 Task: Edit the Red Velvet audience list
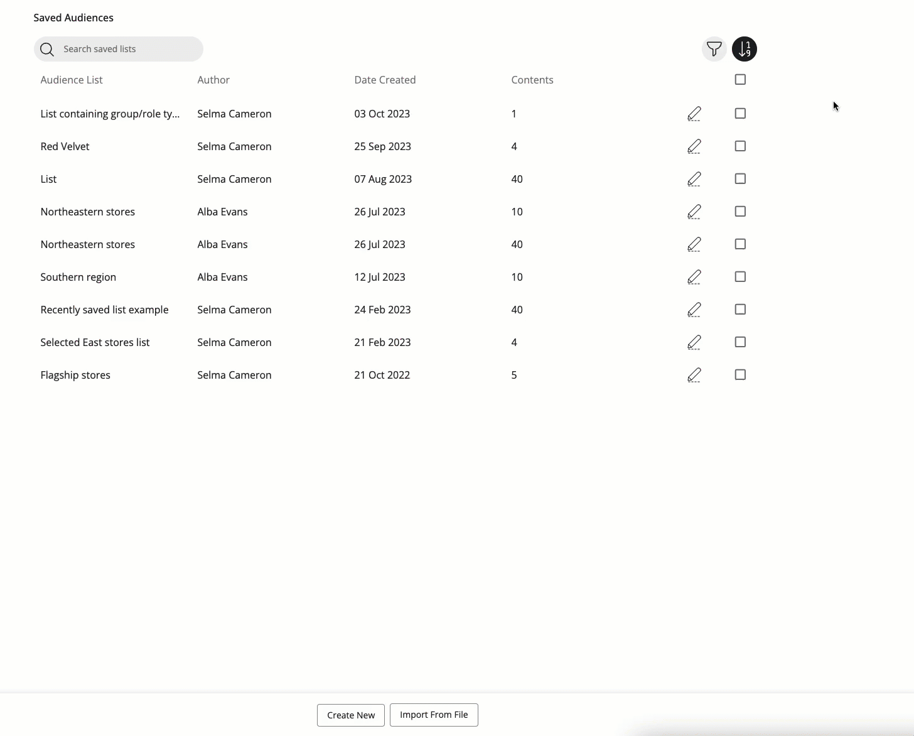[694, 146]
